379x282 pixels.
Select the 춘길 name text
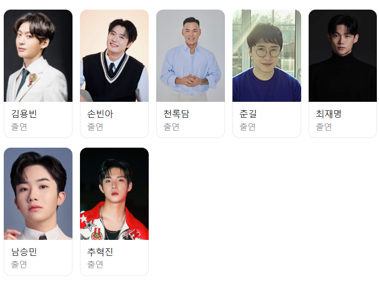point(248,114)
